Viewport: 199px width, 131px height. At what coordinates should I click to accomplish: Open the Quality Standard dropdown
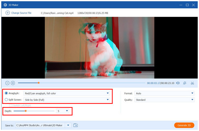[165, 100]
